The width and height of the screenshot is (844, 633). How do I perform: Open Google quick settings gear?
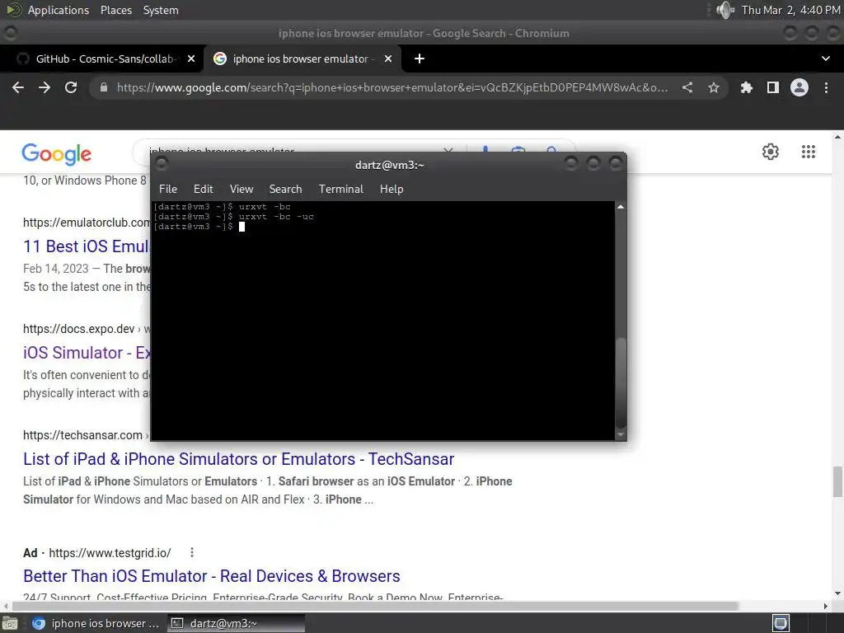point(771,152)
